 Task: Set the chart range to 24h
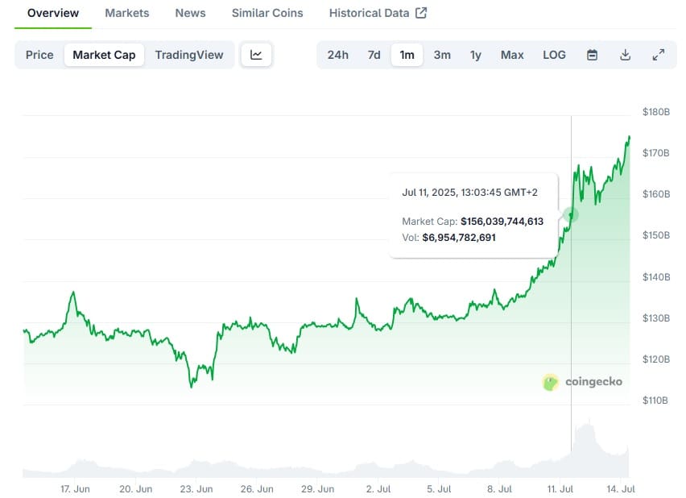337,55
